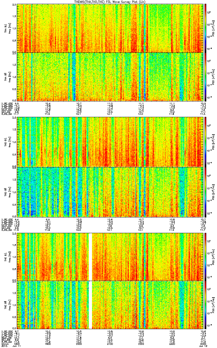217x348 pixels.
Task: Click the color bar beside THE bottom panel
Action: [205, 305]
